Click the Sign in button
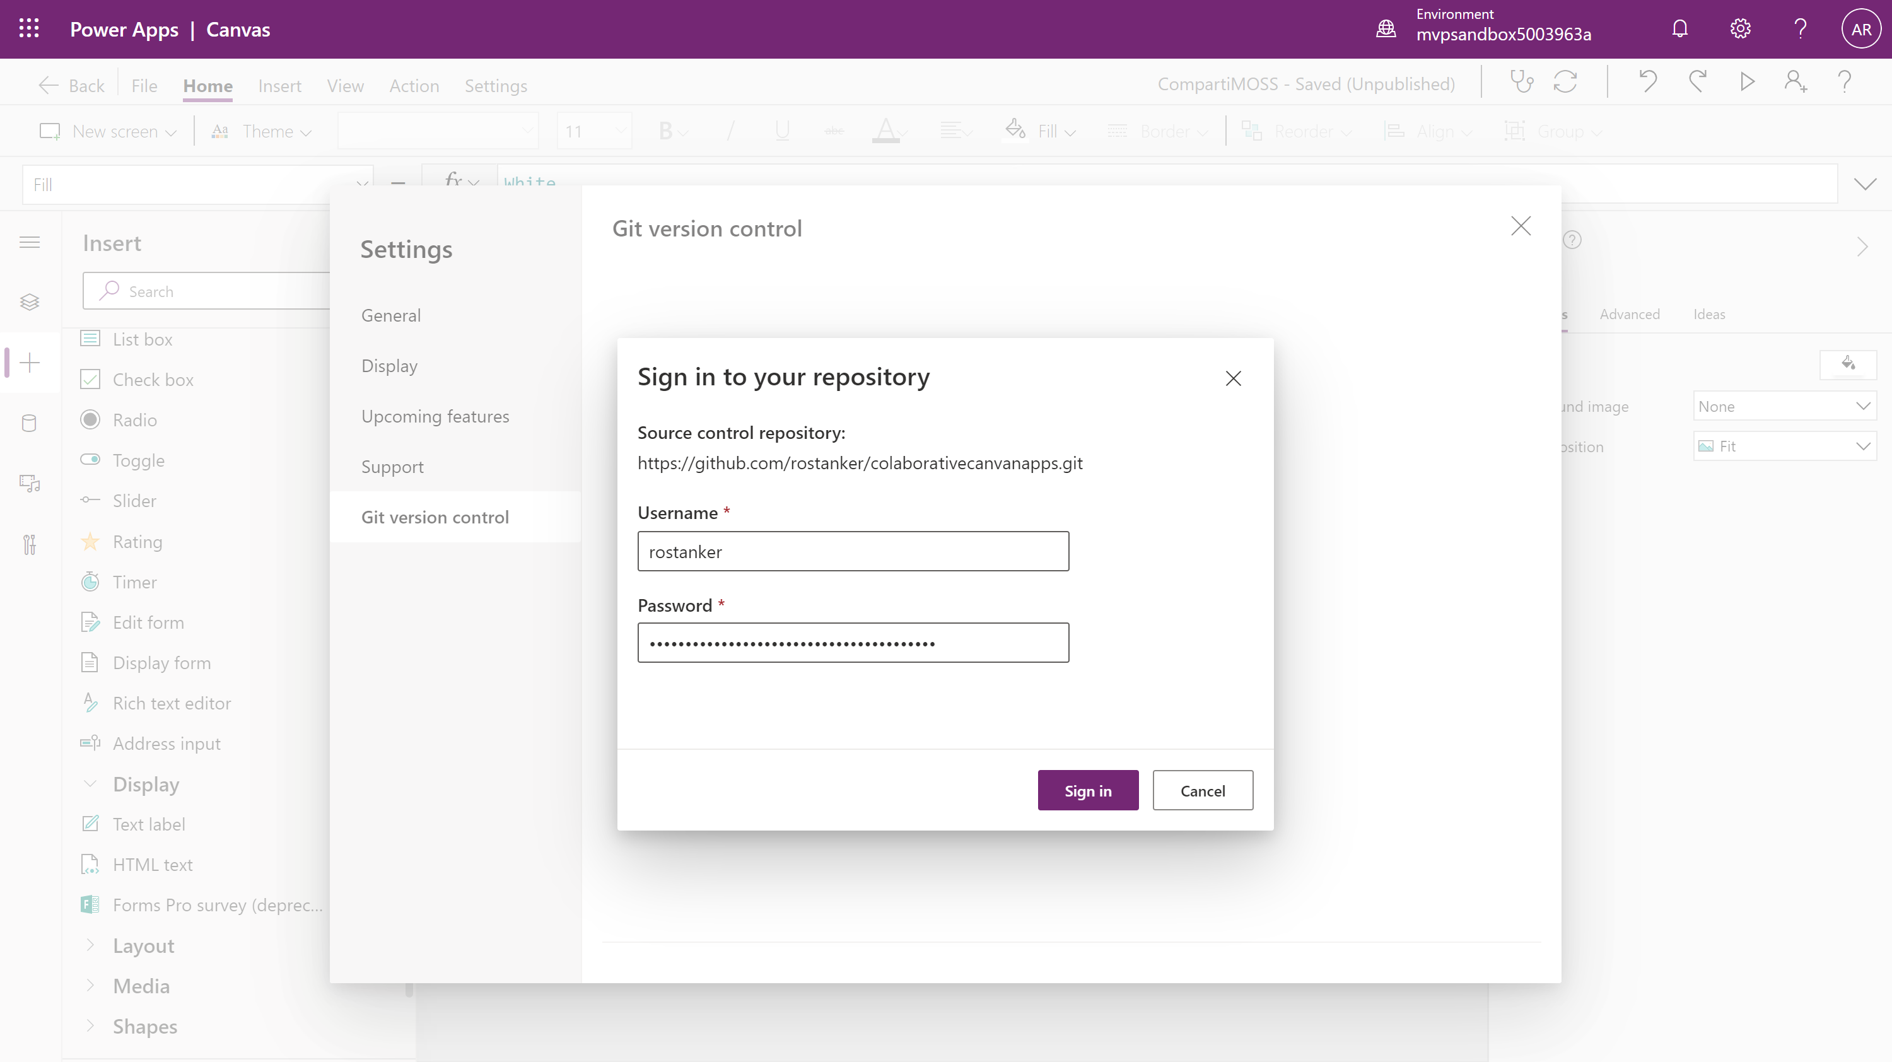 1088,790
